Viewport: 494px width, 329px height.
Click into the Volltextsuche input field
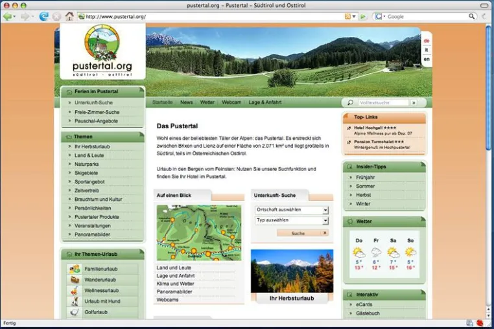(x=383, y=102)
